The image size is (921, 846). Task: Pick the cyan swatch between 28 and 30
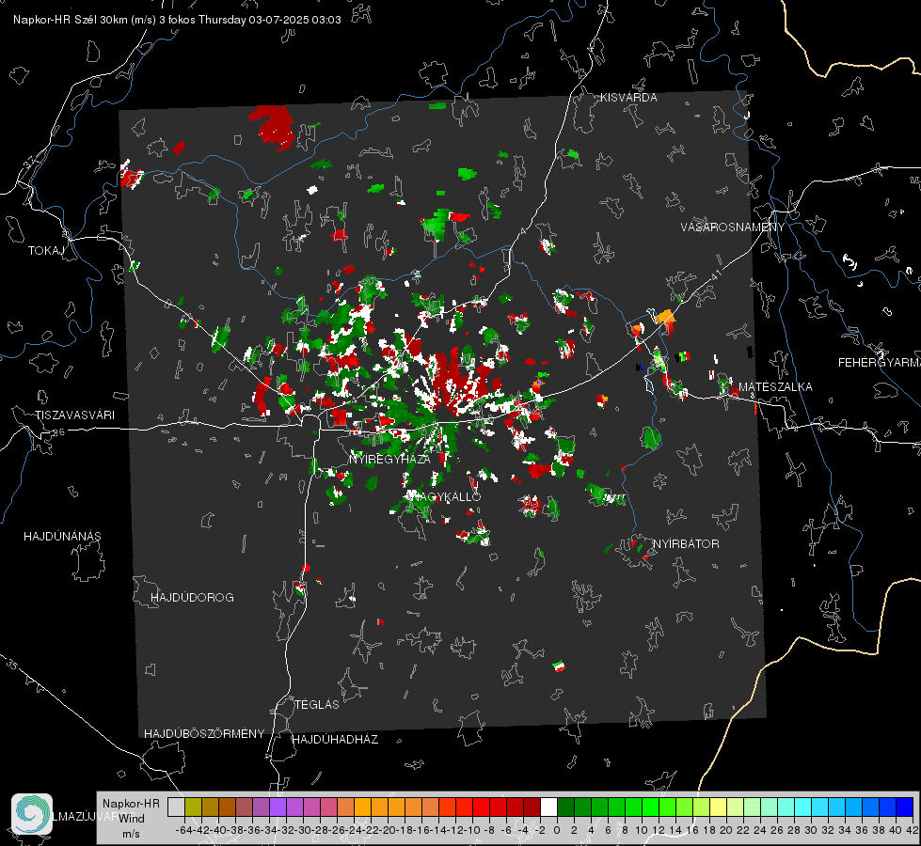(803, 807)
